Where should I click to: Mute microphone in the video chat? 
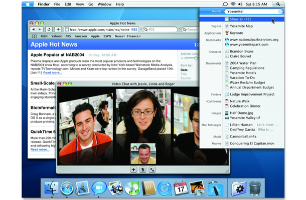pyautogui.click(x=143, y=170)
